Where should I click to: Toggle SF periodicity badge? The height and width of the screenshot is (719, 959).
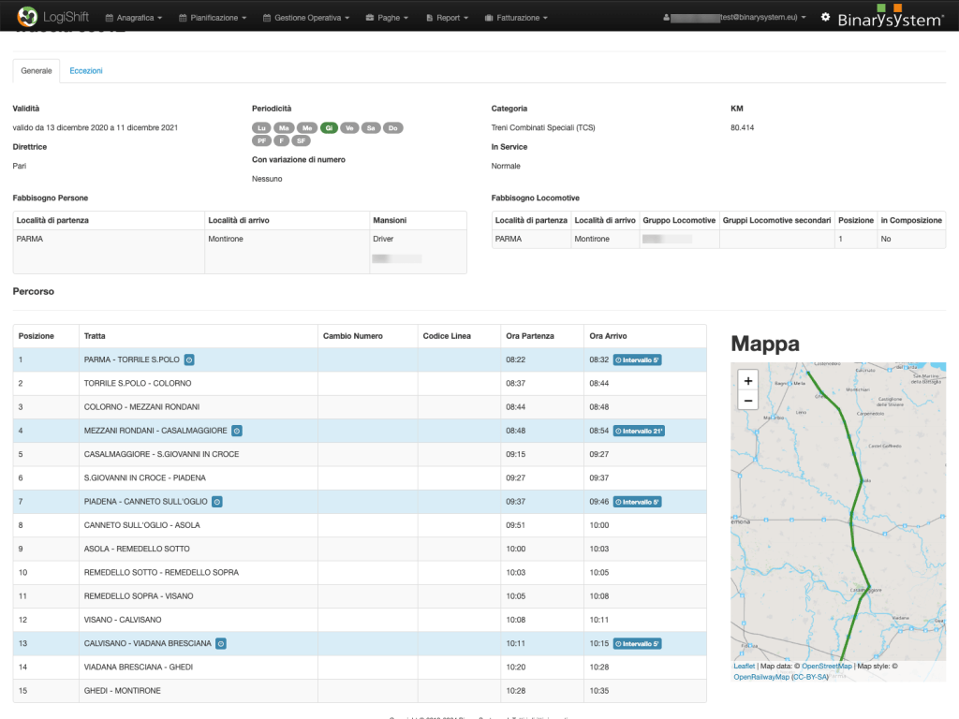[x=301, y=140]
